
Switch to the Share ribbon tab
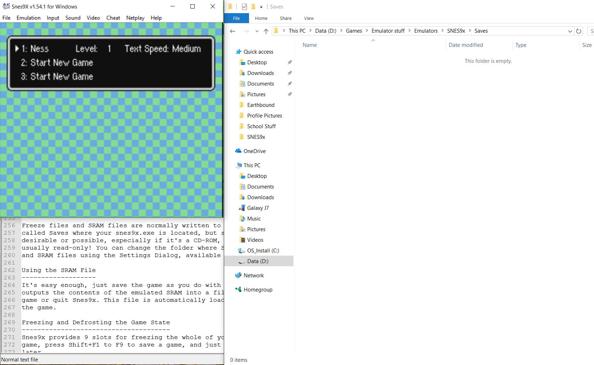286,18
